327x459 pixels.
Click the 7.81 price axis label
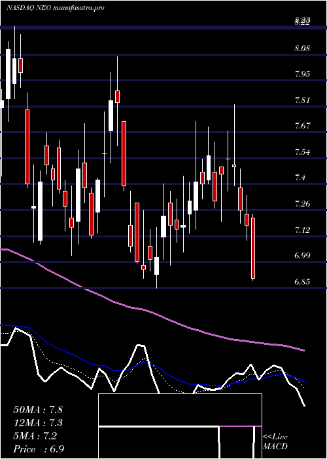pos(302,100)
